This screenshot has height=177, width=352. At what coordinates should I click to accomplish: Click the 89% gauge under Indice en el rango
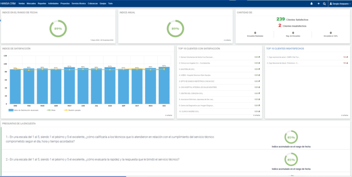tap(58, 29)
